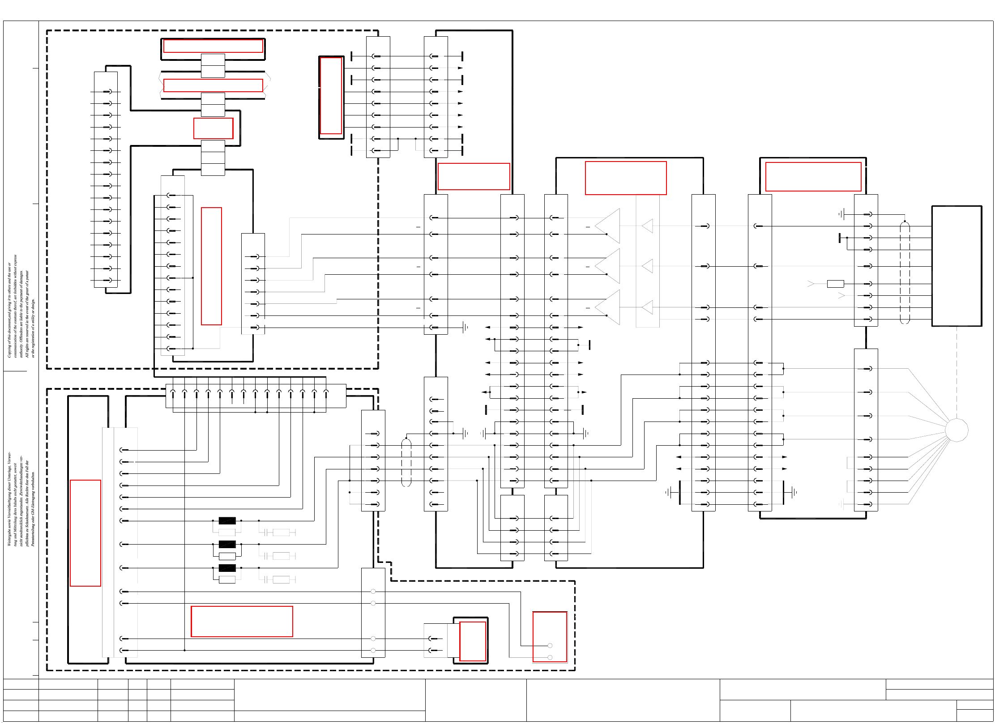
Task: Select the top black filled component in lower-left circuit
Action: [227, 520]
